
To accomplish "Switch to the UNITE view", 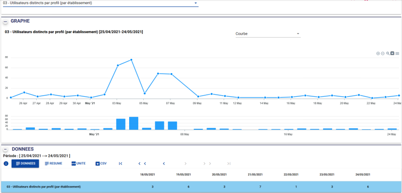I will 79,163.
